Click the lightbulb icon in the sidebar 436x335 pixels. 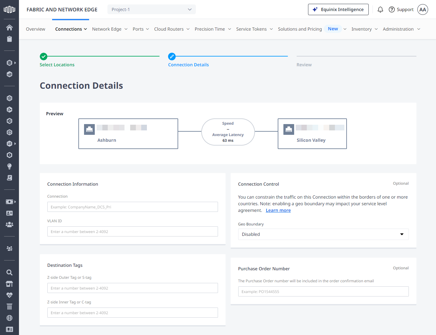click(9, 166)
